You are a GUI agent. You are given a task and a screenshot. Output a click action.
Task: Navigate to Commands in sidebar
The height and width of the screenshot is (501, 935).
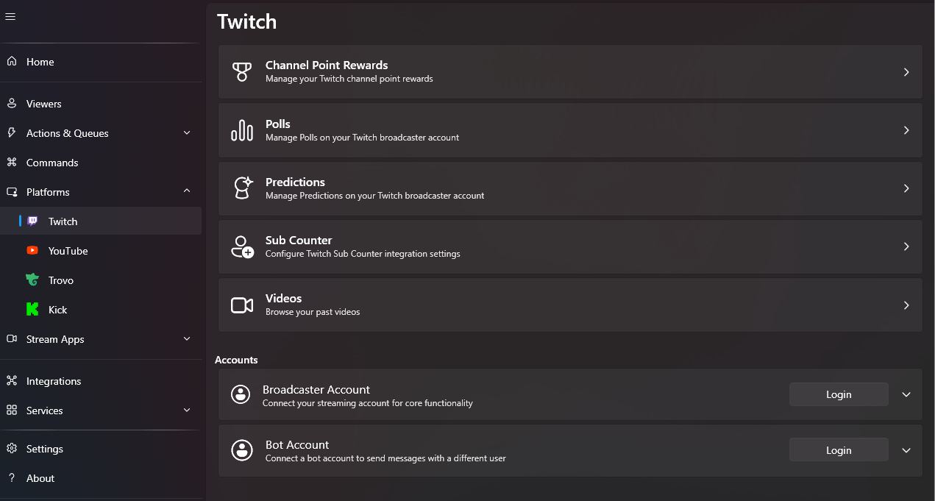coord(51,163)
